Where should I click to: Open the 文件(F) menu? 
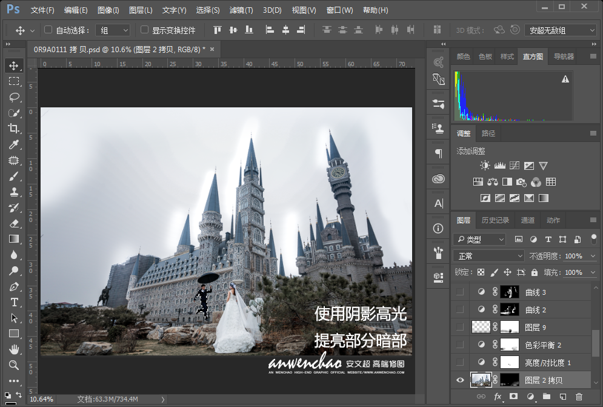pos(42,10)
